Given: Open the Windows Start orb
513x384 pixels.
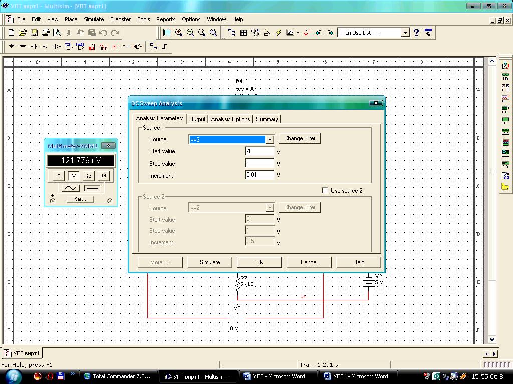Looking at the screenshot, I should click(x=14, y=376).
